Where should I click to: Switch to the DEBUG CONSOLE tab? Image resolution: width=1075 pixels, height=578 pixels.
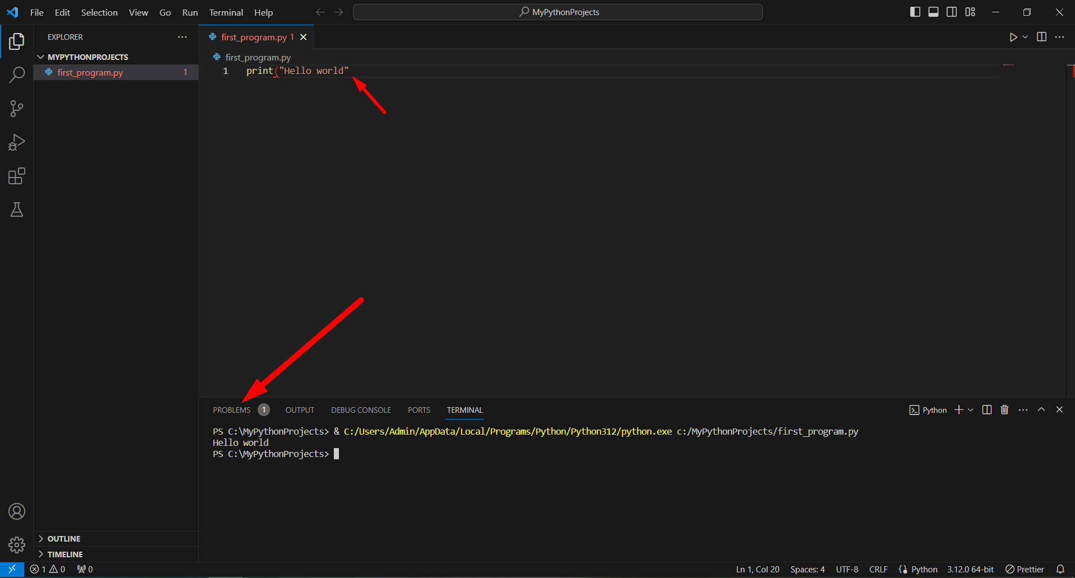pos(361,409)
